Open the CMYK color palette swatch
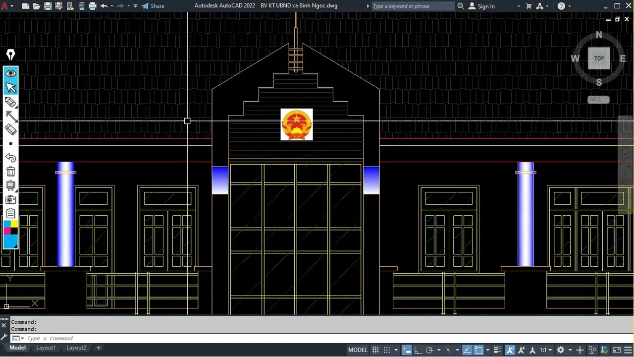Image resolution: width=634 pixels, height=357 pixels. 10,228
